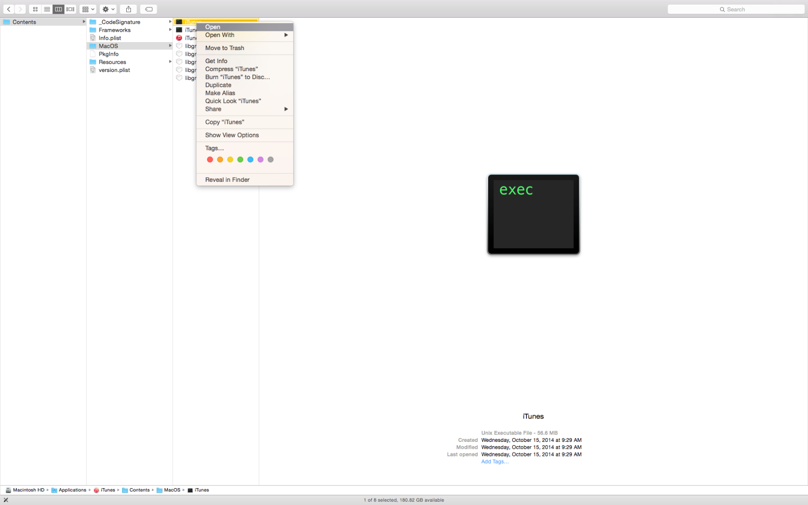Choose Get Info from context menu

point(245,61)
